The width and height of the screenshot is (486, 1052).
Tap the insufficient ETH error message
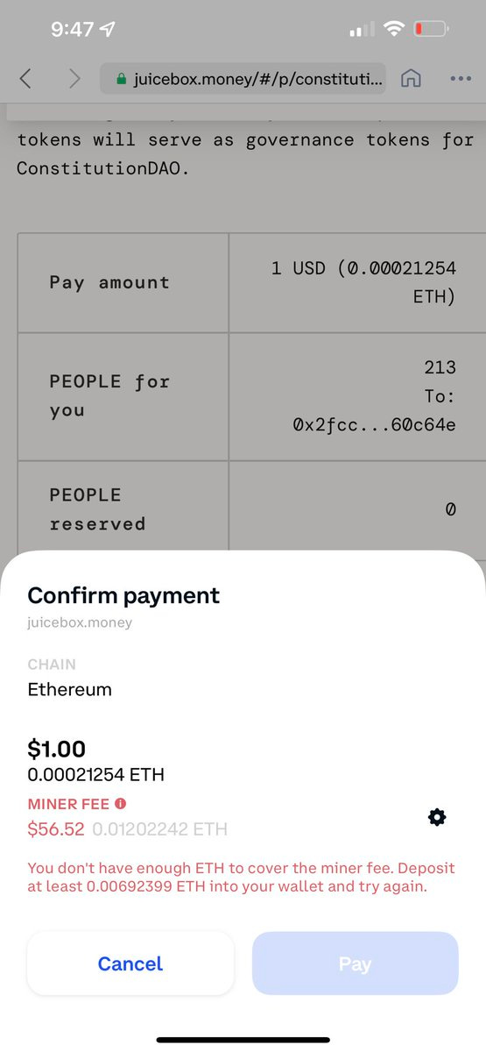pyautogui.click(x=242, y=877)
